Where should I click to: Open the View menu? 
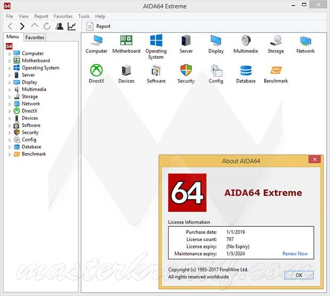click(x=23, y=16)
